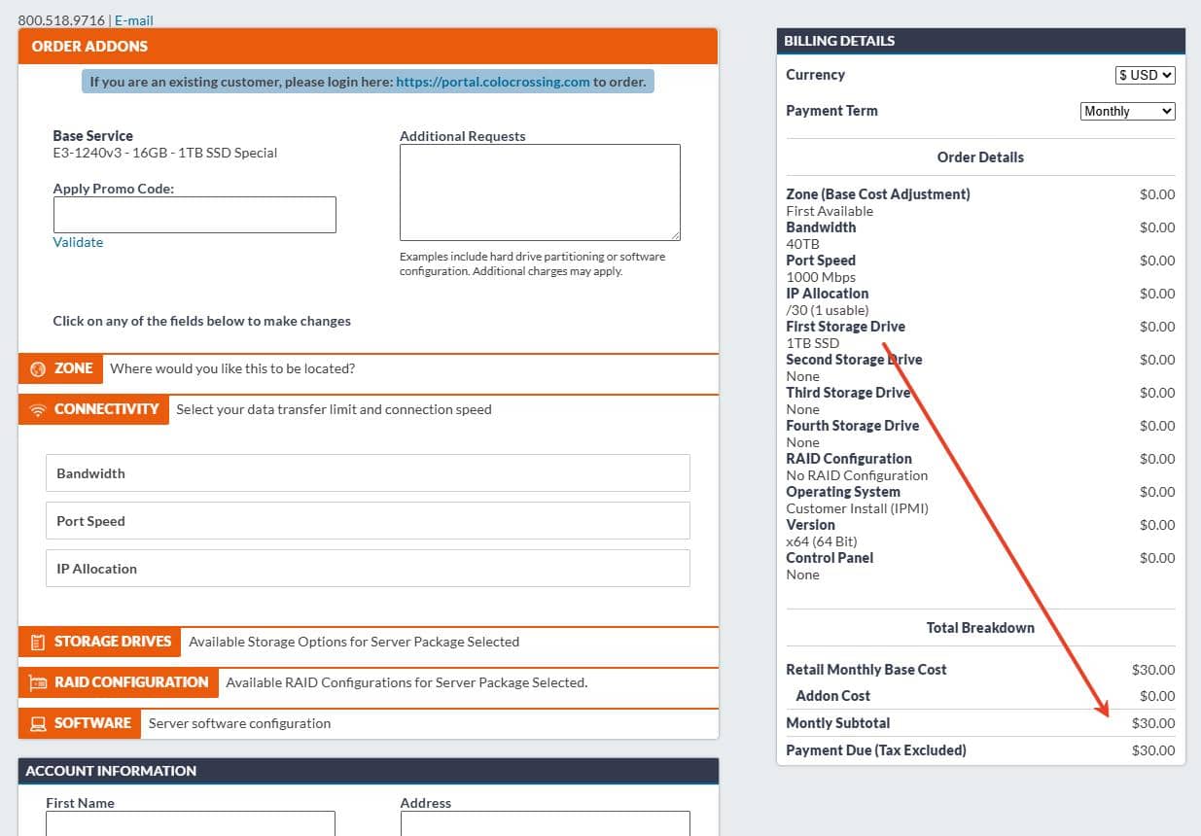Screen dimensions: 1201x836
Task: Click the Validate promo code link
Action: tap(78, 242)
